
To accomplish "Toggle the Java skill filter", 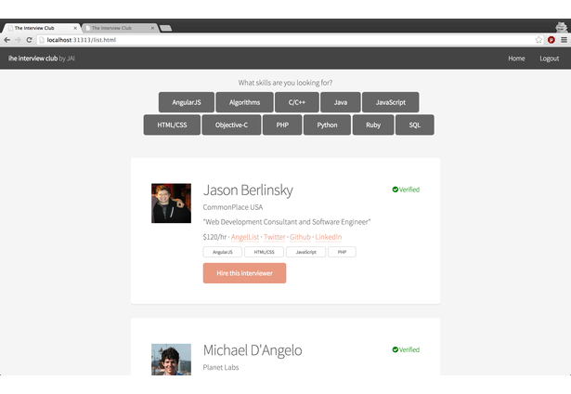I will point(341,102).
